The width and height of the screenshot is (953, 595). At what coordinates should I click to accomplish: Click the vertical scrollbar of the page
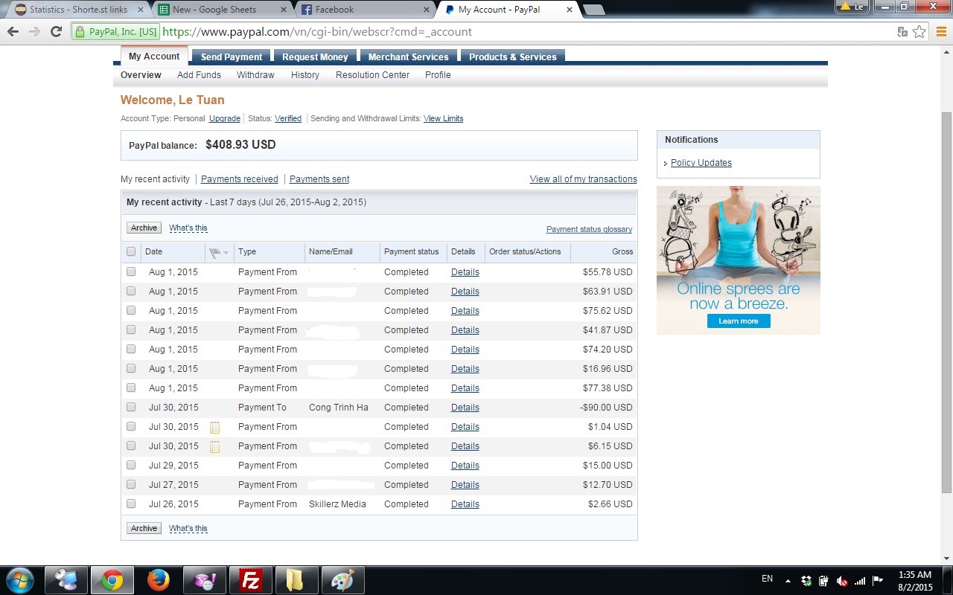pos(946,302)
